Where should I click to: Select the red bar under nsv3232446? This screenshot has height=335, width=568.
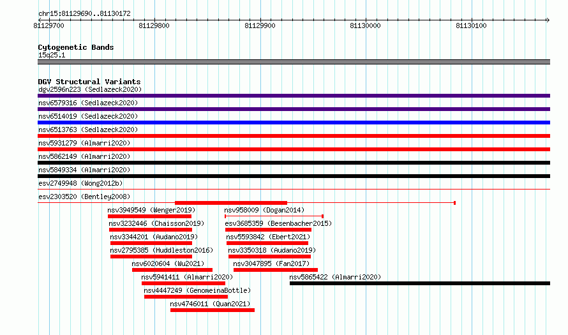click(x=151, y=230)
